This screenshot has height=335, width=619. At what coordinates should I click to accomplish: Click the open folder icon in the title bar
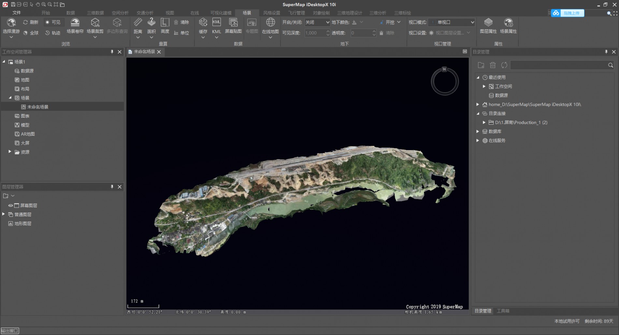point(62,5)
